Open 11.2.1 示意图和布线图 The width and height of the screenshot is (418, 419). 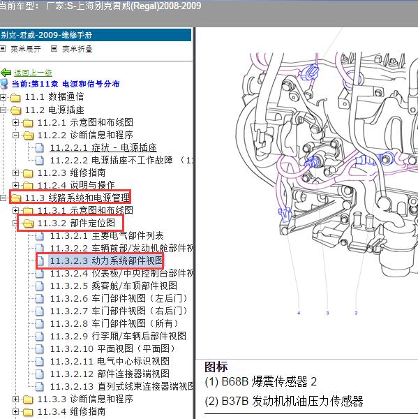tap(85, 122)
